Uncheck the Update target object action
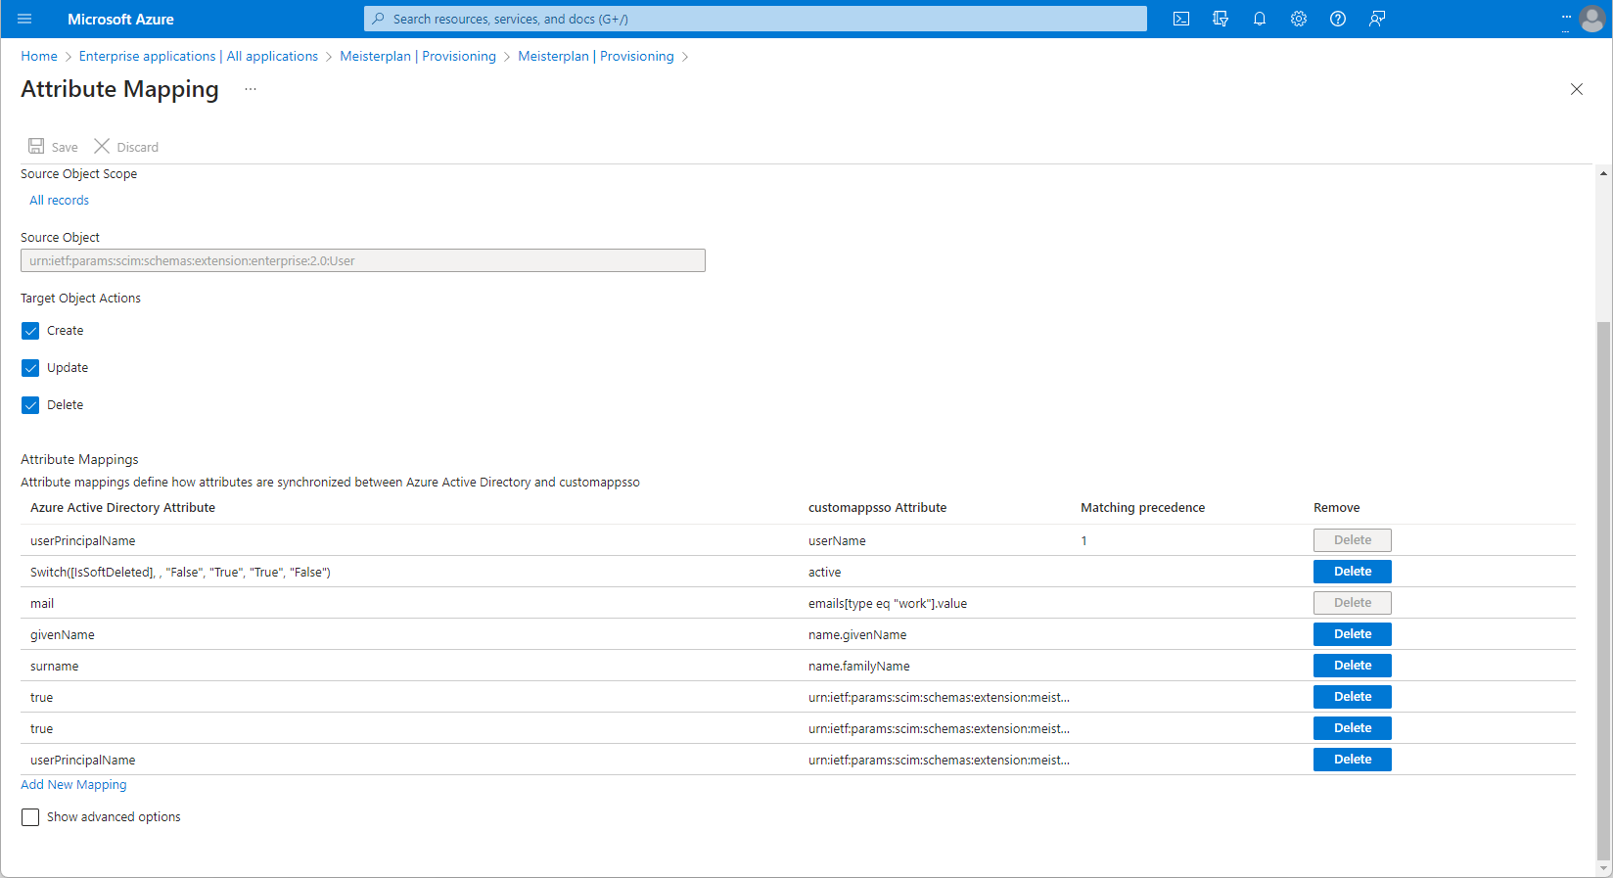The width and height of the screenshot is (1613, 878). pyautogui.click(x=30, y=368)
